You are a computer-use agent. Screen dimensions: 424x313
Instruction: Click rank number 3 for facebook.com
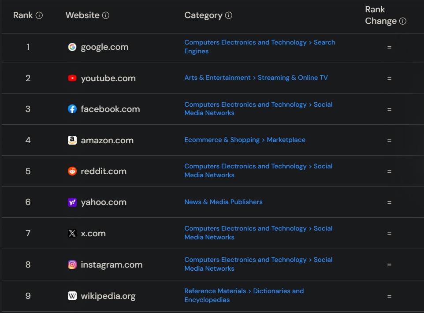pyautogui.click(x=28, y=109)
